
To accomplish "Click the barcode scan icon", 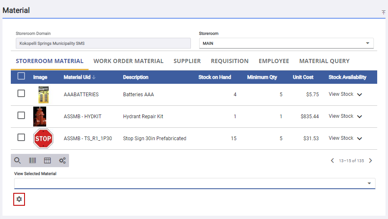I will (x=32, y=161).
